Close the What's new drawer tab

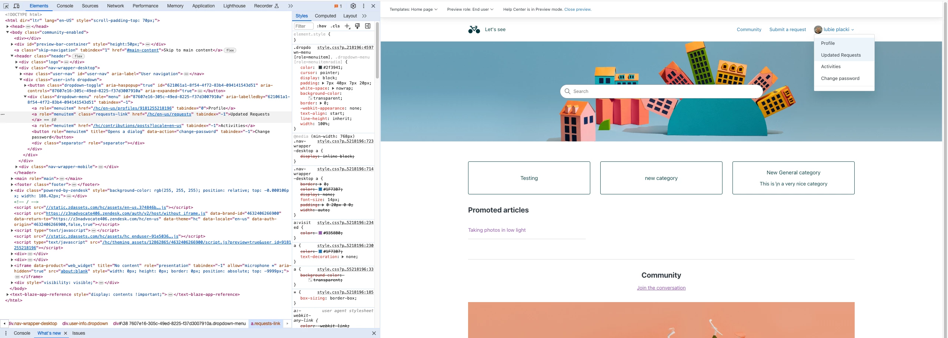[66, 333]
